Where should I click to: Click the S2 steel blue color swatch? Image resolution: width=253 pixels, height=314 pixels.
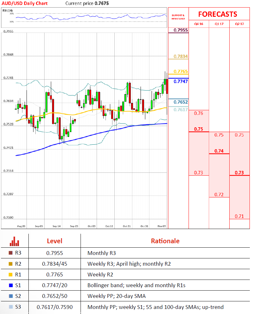(x=11, y=296)
